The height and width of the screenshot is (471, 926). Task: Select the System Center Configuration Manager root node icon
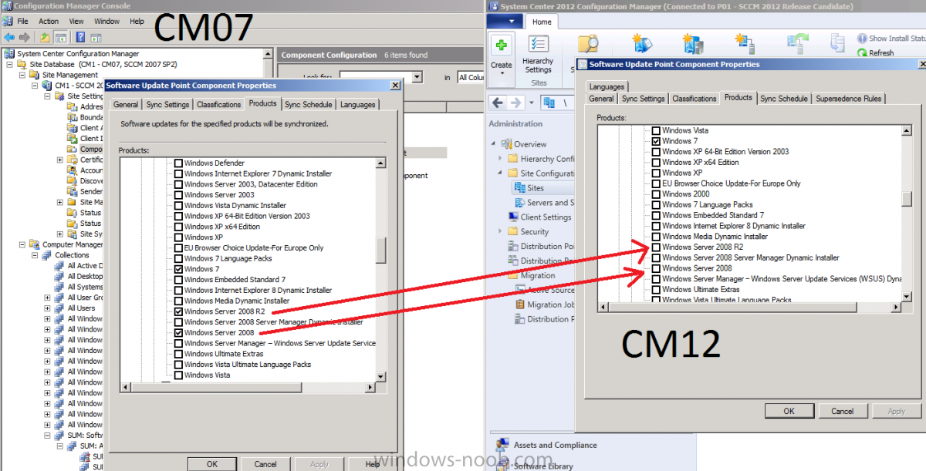point(10,54)
